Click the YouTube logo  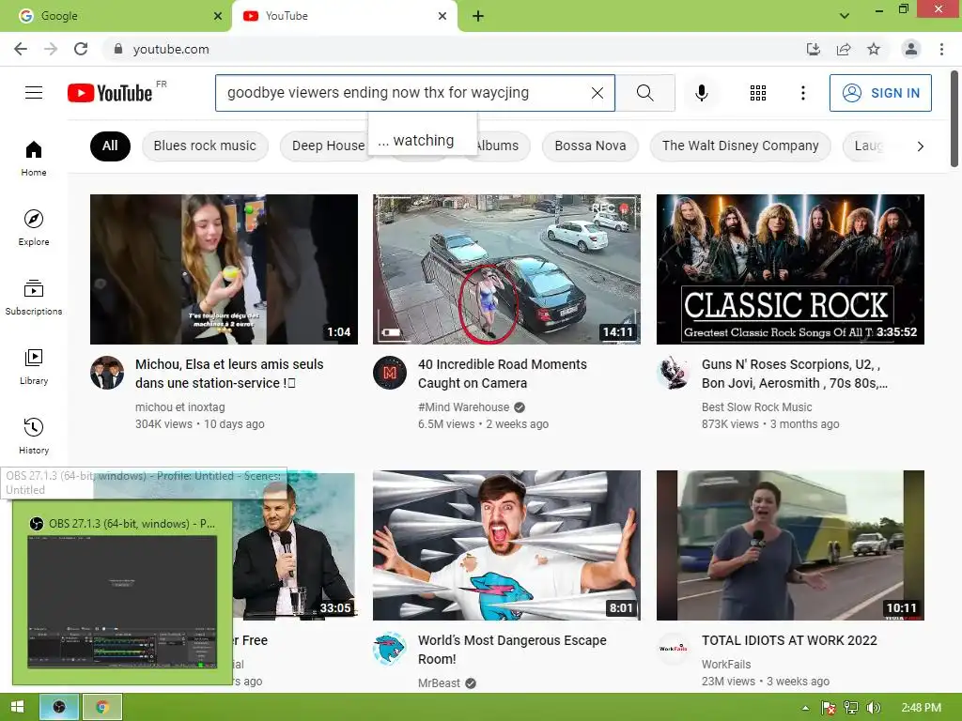pos(110,93)
